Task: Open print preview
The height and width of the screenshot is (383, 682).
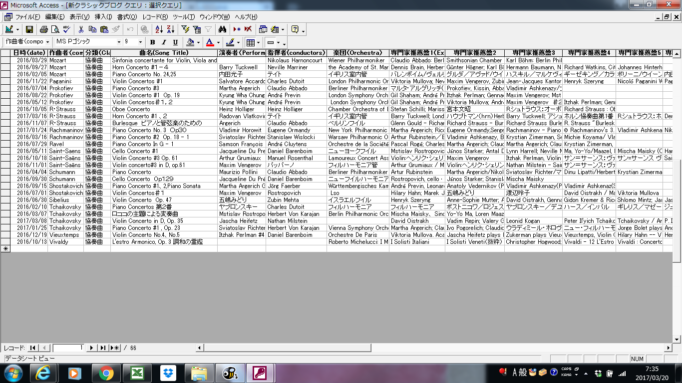Action: (x=55, y=29)
